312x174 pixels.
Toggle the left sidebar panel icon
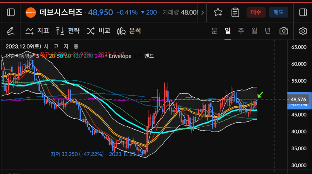pyautogui.click(x=11, y=13)
